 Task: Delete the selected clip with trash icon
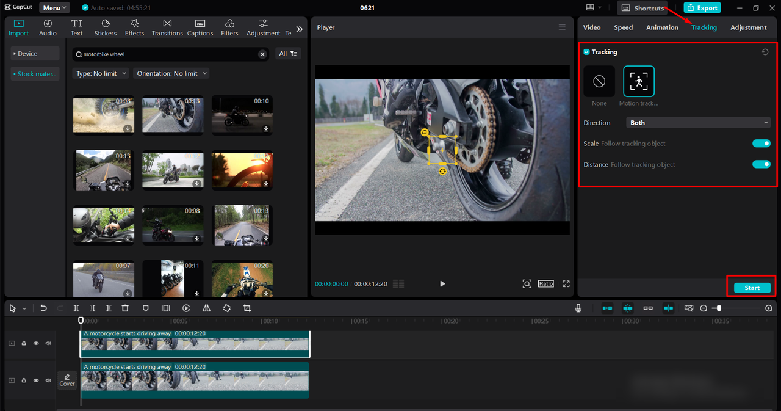click(x=125, y=308)
